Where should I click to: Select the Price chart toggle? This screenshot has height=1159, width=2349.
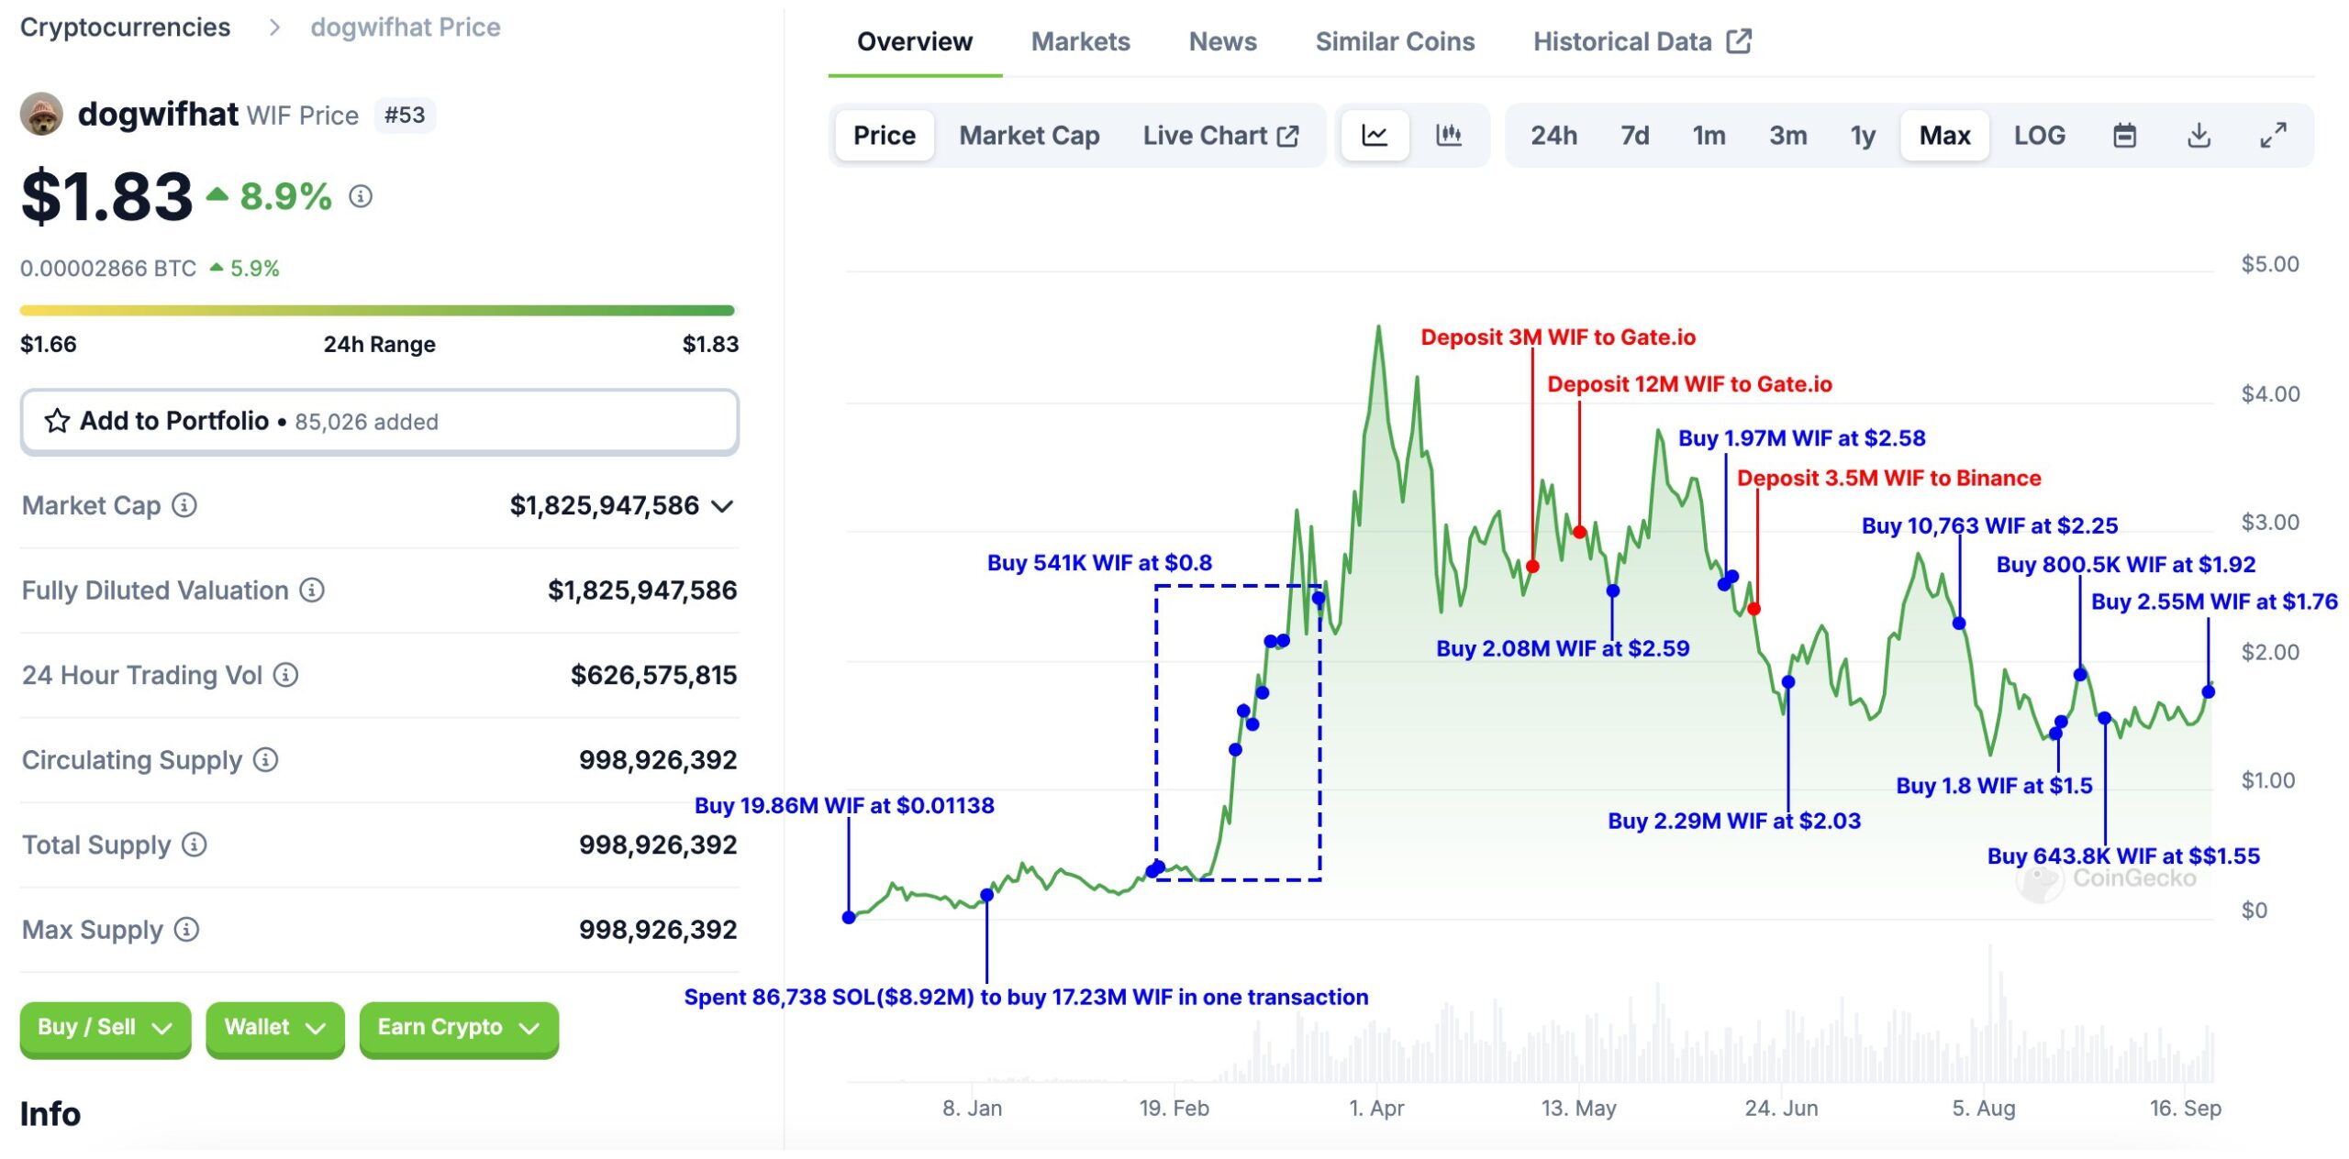[x=885, y=136]
